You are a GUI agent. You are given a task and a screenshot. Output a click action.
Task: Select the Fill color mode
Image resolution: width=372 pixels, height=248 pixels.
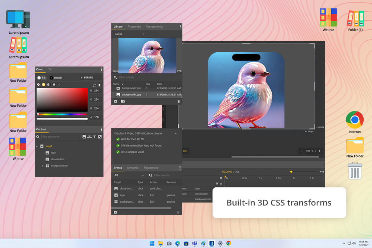pyautogui.click(x=41, y=78)
